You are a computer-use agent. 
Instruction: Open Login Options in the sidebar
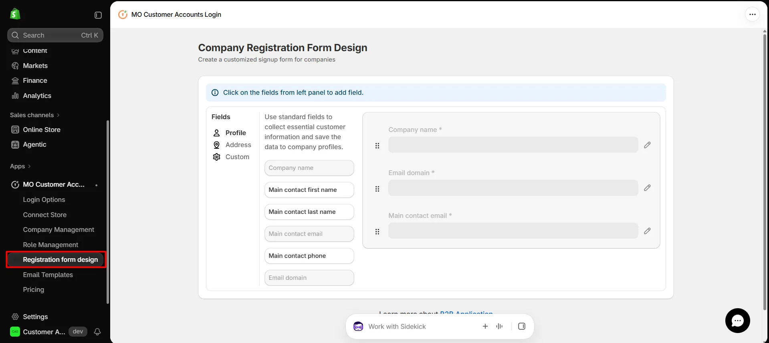[44, 199]
